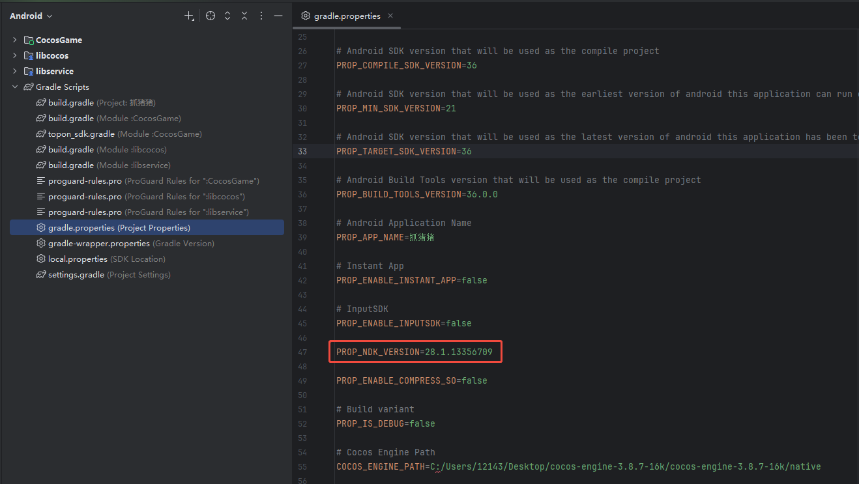The width and height of the screenshot is (859, 484).
Task: Open local.properties (SDK Location)
Action: (101, 259)
